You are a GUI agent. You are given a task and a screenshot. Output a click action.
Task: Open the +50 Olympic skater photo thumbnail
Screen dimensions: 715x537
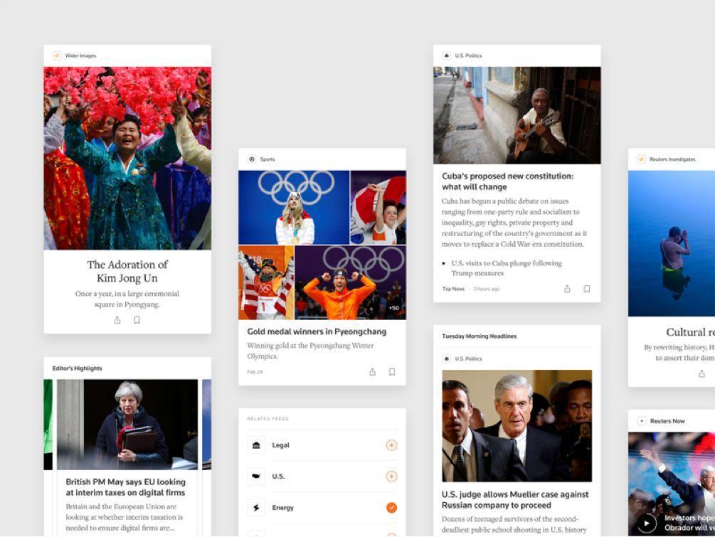(x=350, y=282)
